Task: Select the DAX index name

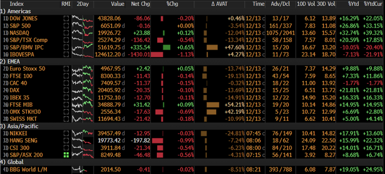Action: (15, 90)
